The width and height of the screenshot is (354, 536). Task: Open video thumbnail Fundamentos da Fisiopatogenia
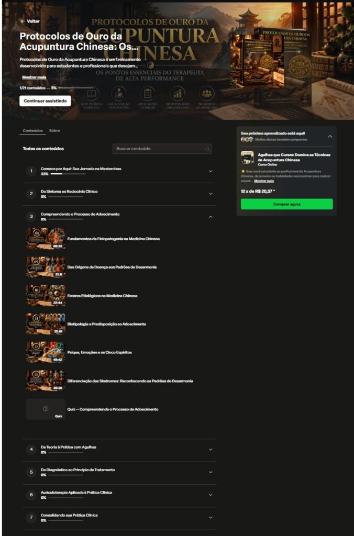click(x=46, y=239)
